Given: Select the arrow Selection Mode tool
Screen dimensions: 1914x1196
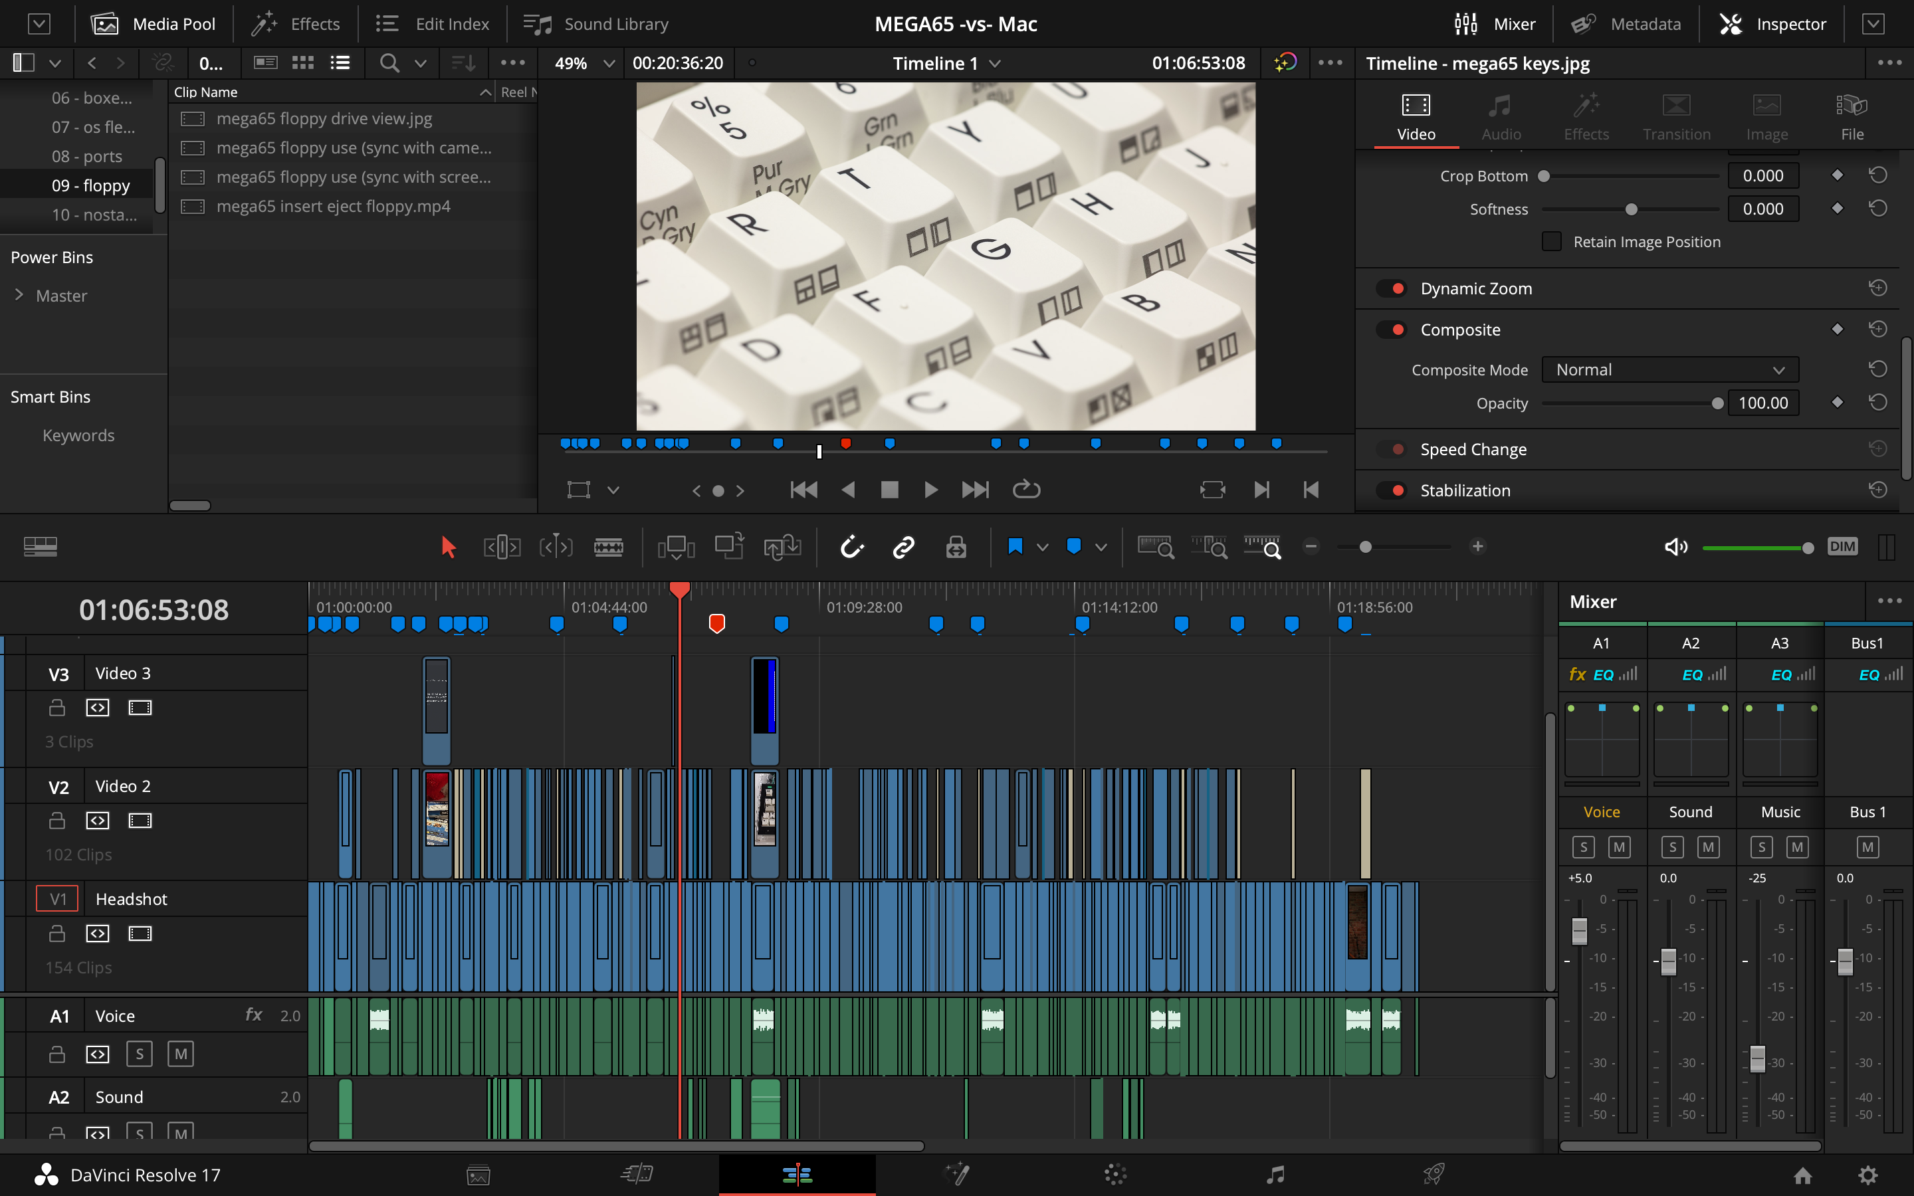Looking at the screenshot, I should [x=448, y=547].
